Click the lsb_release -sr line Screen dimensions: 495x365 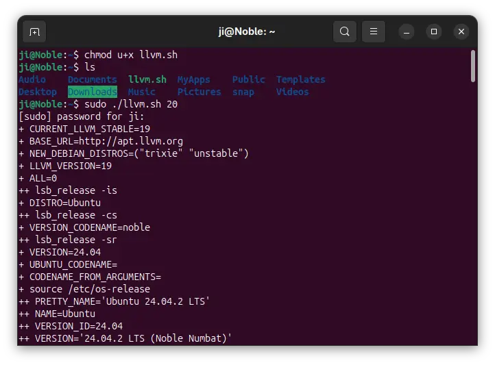coord(68,240)
